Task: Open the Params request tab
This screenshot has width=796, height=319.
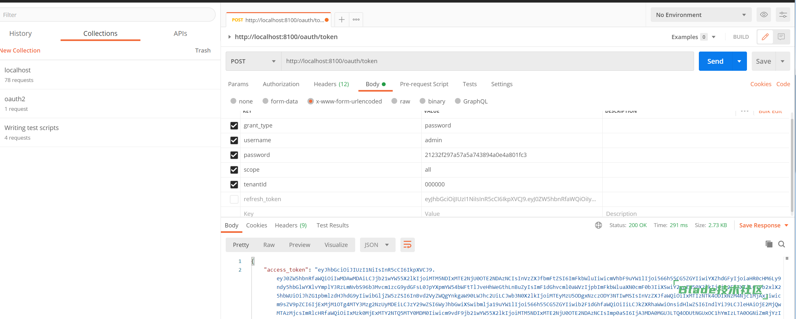Action: pyautogui.click(x=238, y=84)
